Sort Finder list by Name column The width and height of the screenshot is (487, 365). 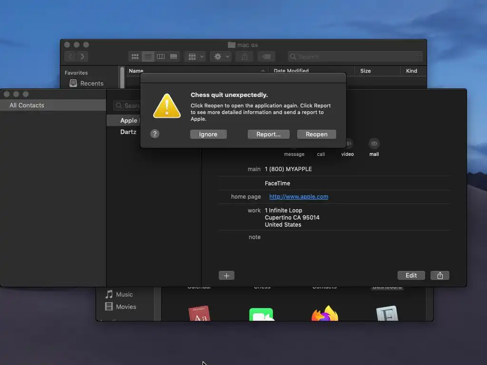pos(136,71)
